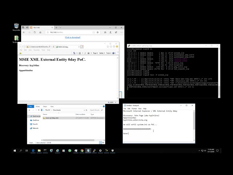Viewport: 233px width, 175px height.
Task: Open the Help menu in Notepad
Action: point(145,109)
